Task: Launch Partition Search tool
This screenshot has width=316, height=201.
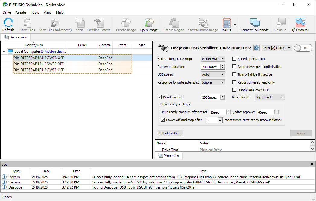Action: pyautogui.click(x=99, y=25)
